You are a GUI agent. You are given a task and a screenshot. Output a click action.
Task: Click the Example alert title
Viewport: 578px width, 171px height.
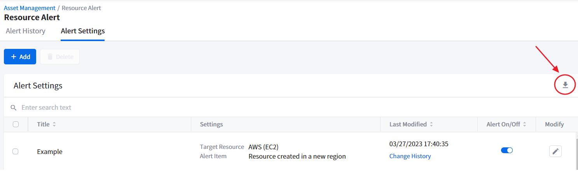click(x=50, y=152)
